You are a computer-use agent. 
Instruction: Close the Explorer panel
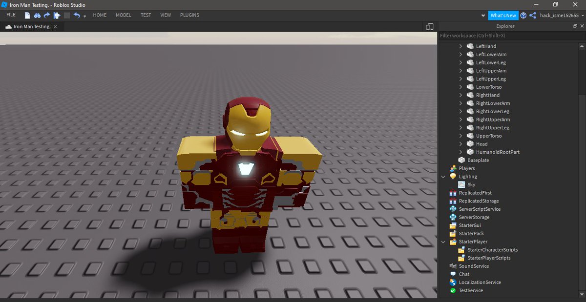click(x=582, y=26)
